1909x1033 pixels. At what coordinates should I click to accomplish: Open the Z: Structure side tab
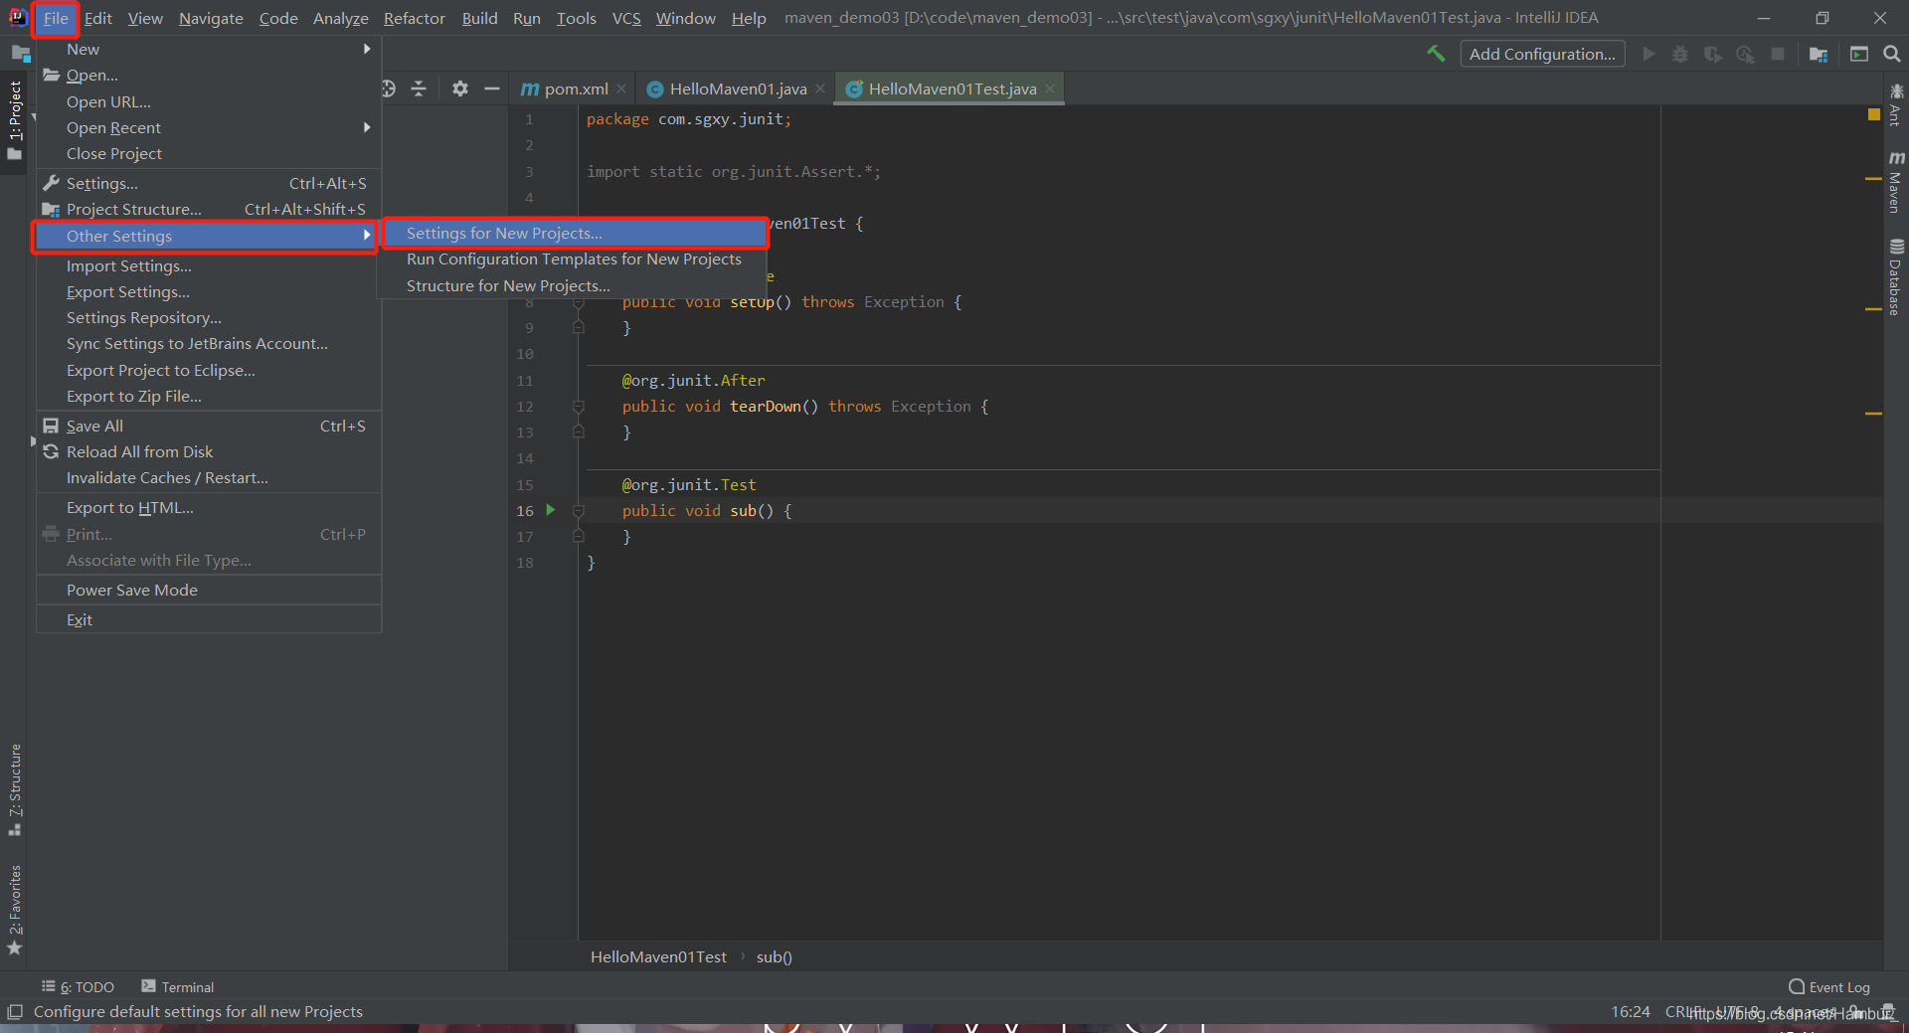14,789
